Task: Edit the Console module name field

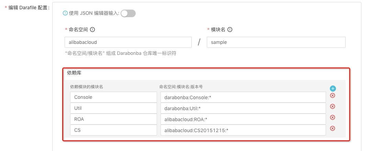Action: [113, 97]
